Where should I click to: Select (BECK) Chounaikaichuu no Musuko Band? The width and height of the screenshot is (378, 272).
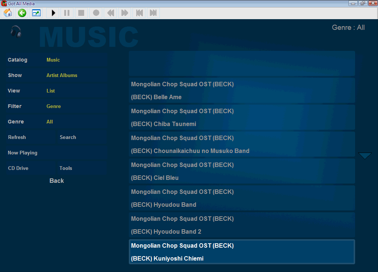(242, 144)
